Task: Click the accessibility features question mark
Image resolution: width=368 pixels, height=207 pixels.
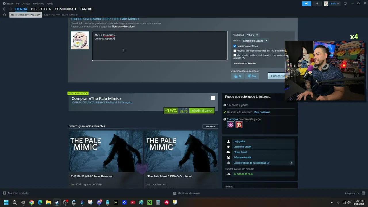Action: pyautogui.click(x=291, y=163)
